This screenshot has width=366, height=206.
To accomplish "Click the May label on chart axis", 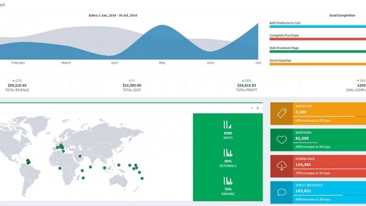I will point(162,63).
